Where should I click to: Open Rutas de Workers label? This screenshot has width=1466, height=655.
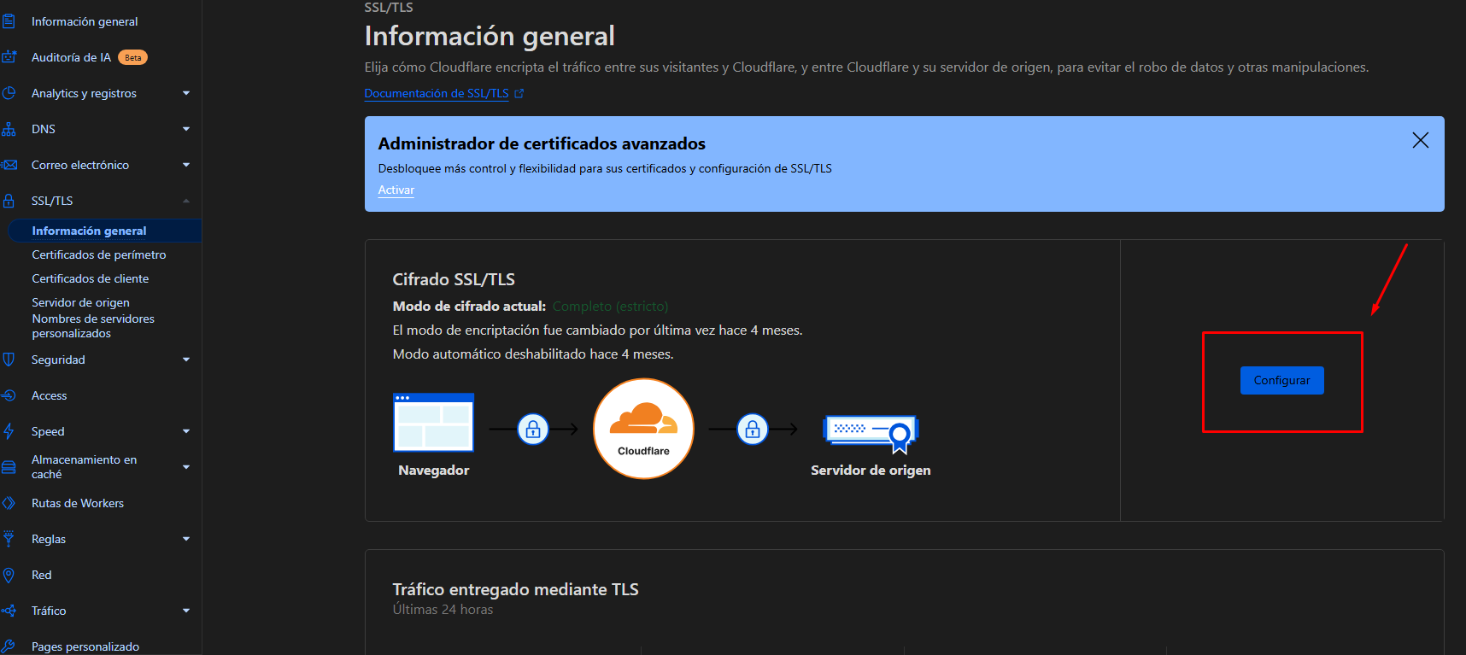click(78, 503)
